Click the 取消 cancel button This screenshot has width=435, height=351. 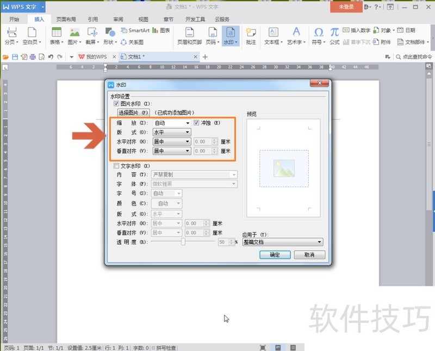pos(309,255)
